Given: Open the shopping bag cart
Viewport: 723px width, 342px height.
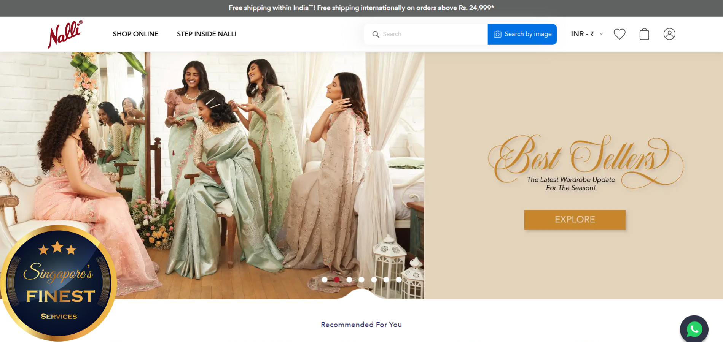Looking at the screenshot, I should 644,34.
